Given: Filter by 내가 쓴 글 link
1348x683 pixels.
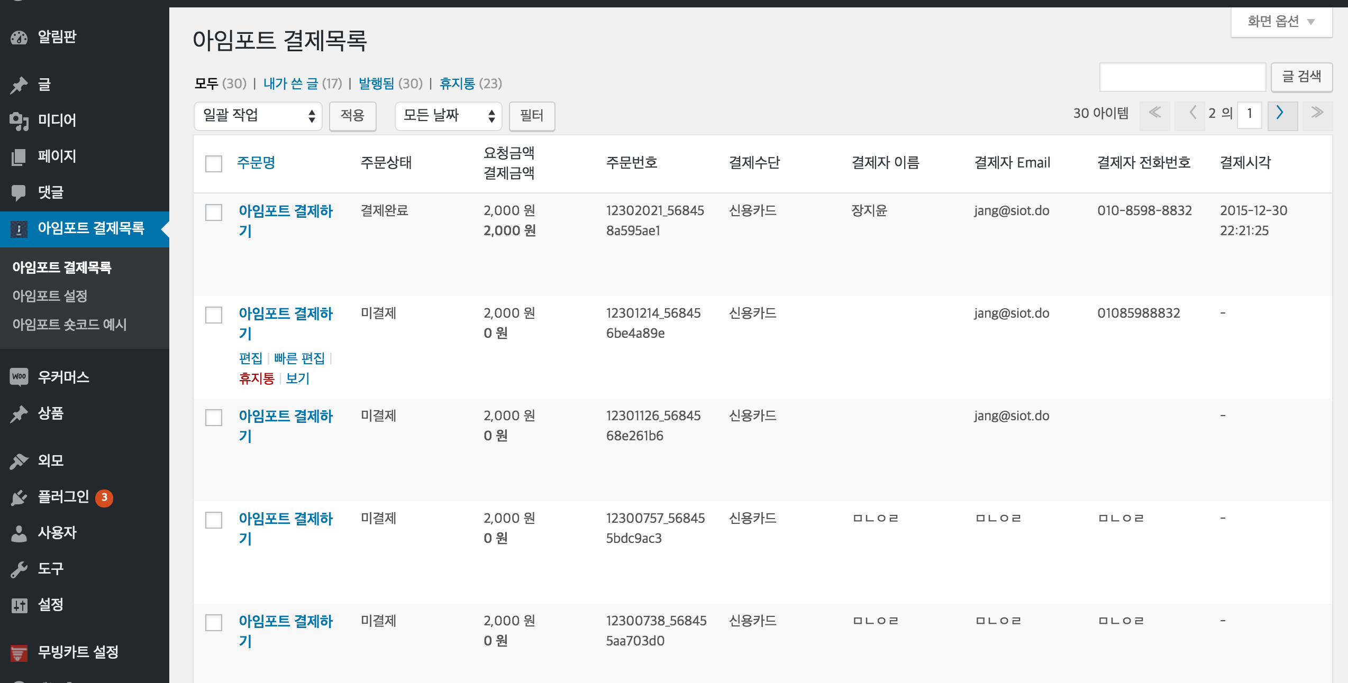Looking at the screenshot, I should coord(290,84).
